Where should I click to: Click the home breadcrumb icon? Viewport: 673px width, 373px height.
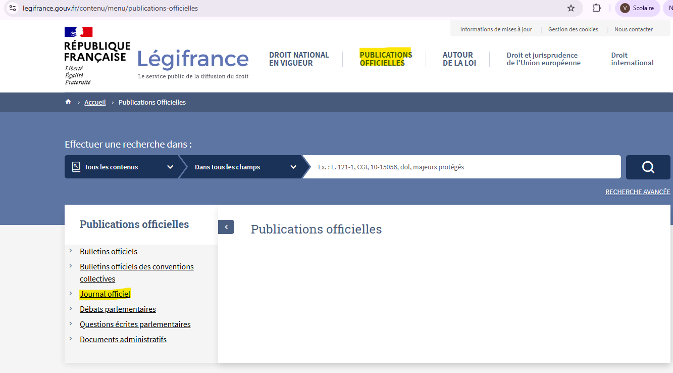click(x=68, y=102)
